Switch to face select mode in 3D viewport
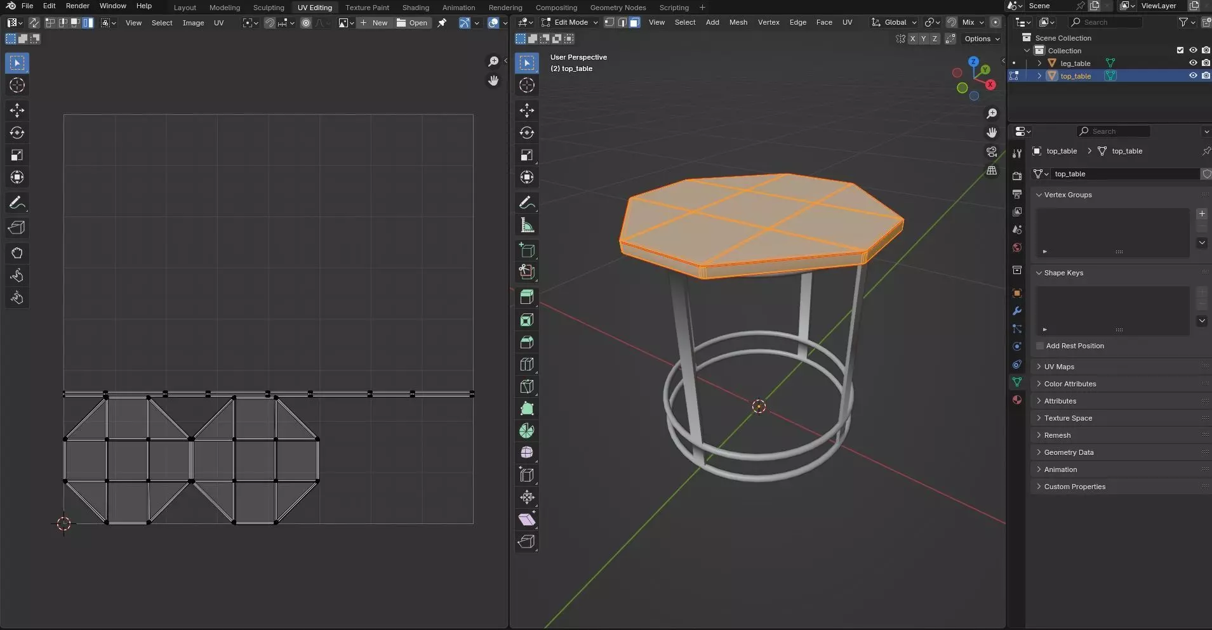 [634, 22]
